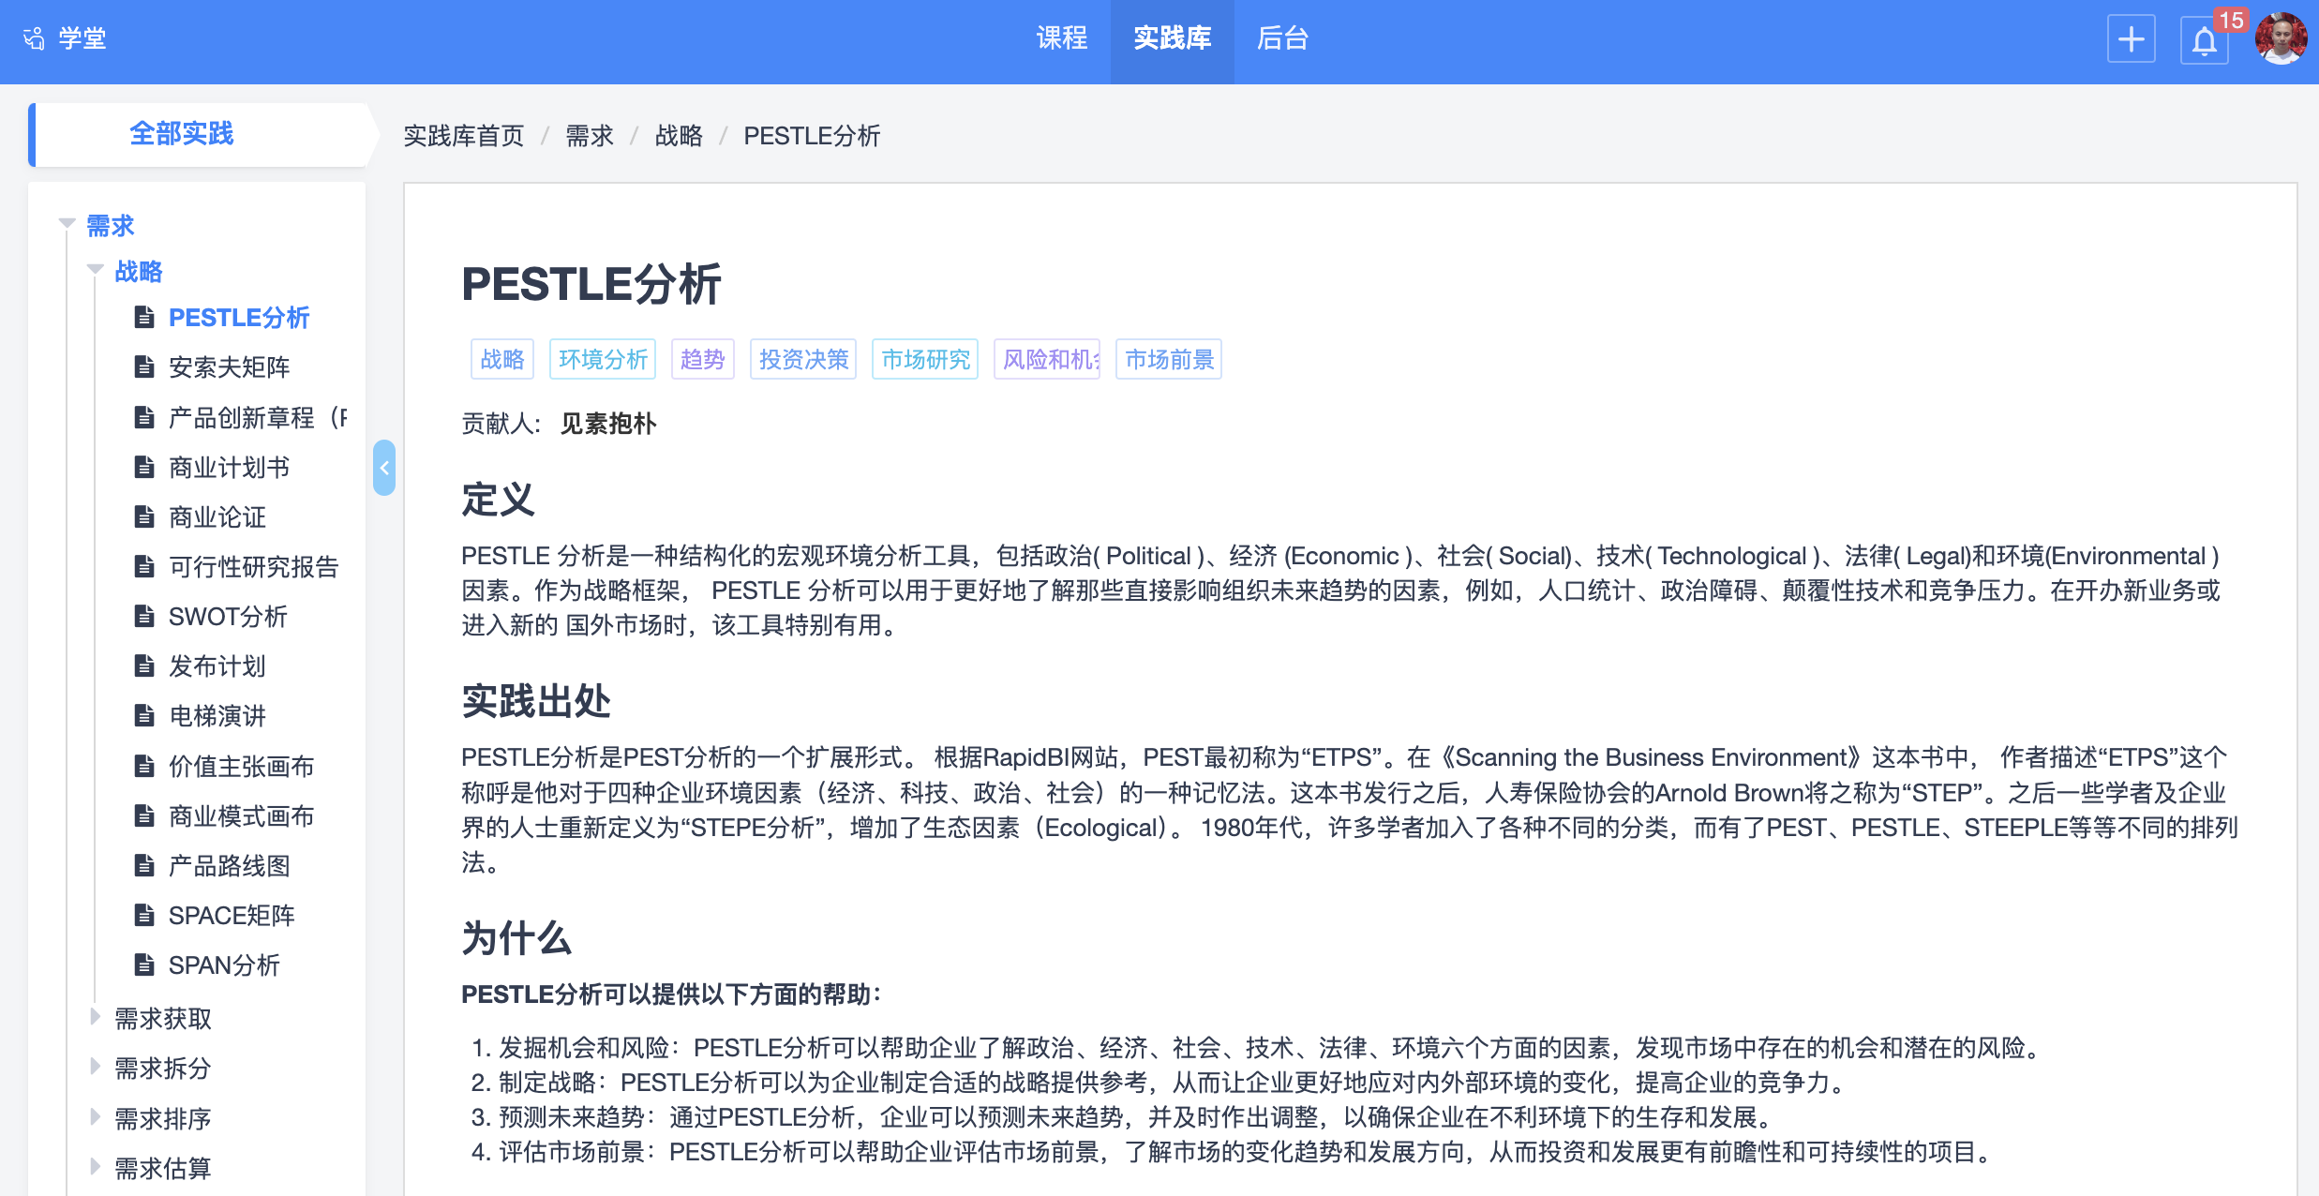Click document icon beside 商业计划书

point(144,467)
